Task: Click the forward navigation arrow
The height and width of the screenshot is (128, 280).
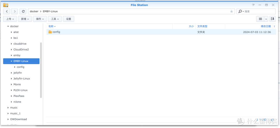Action: tap(15, 11)
